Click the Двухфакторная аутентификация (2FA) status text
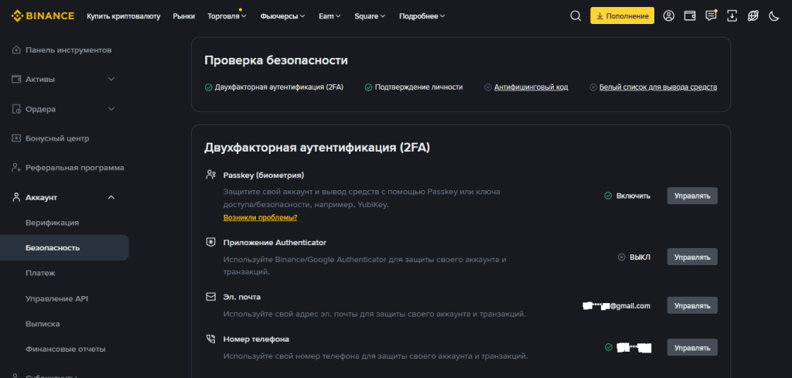 click(278, 87)
